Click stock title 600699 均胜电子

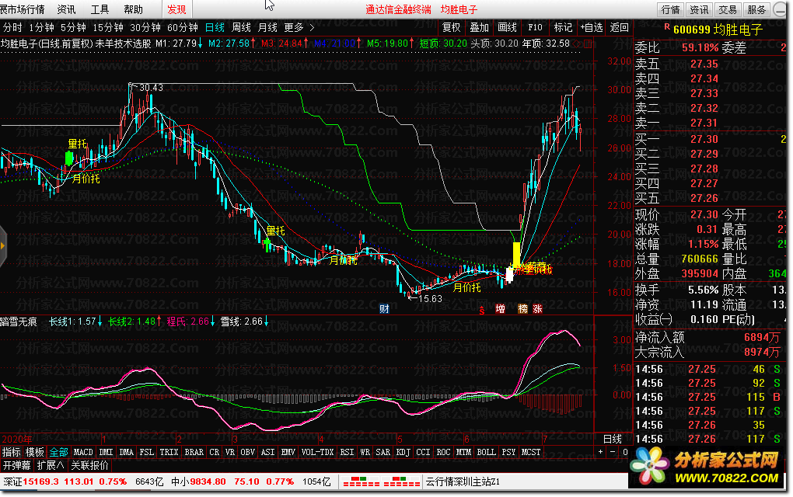point(718,30)
